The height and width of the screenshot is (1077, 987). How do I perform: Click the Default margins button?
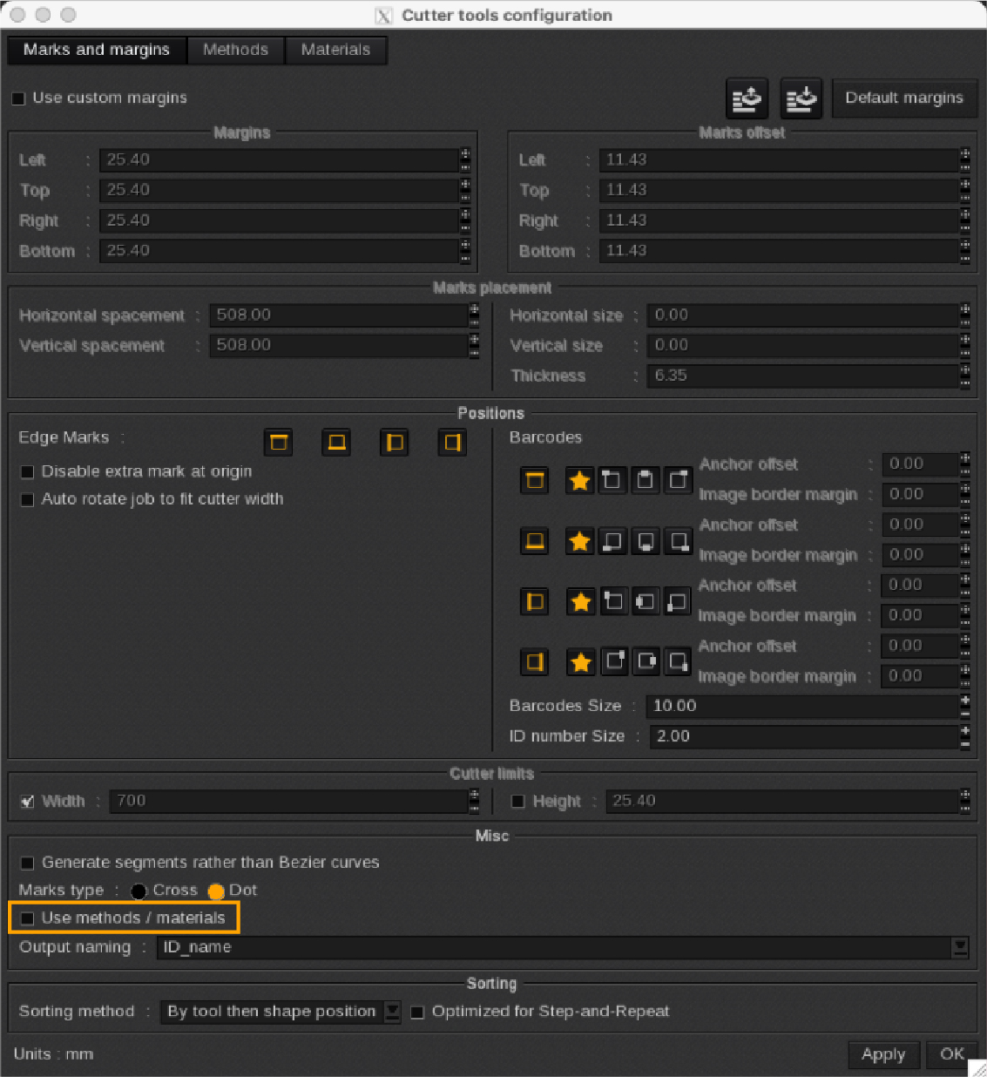click(904, 98)
